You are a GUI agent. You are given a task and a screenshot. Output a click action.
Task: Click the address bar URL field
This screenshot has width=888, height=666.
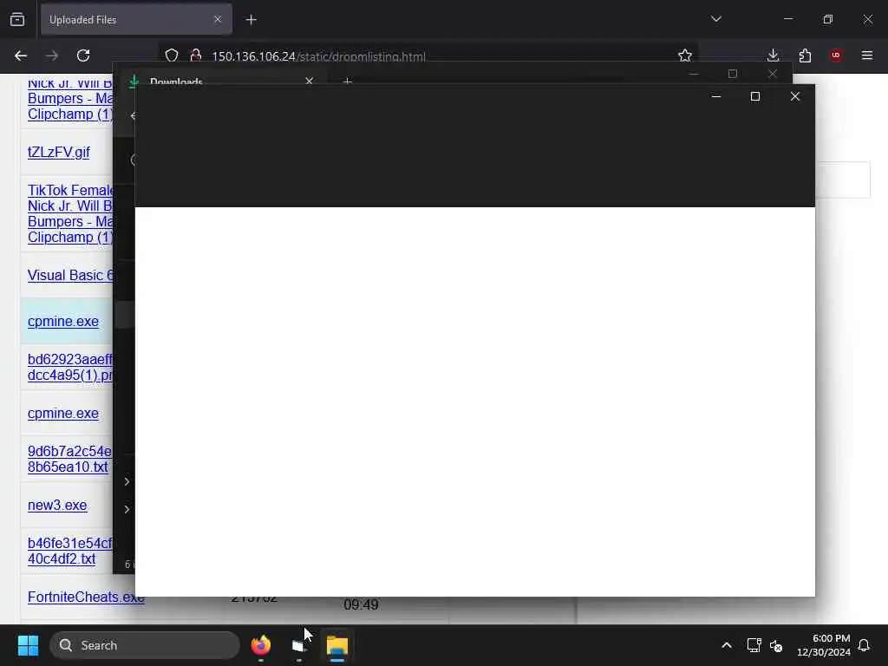(x=430, y=56)
